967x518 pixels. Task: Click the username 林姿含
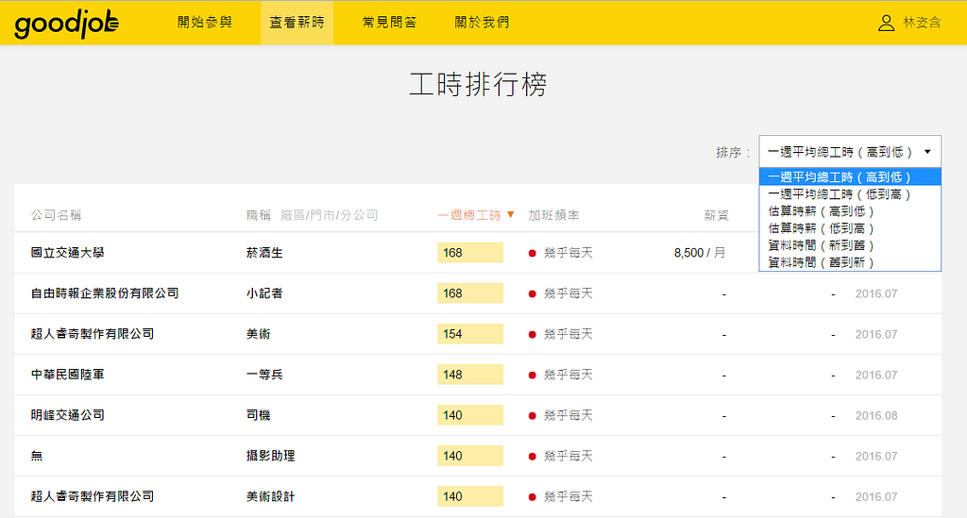(922, 23)
